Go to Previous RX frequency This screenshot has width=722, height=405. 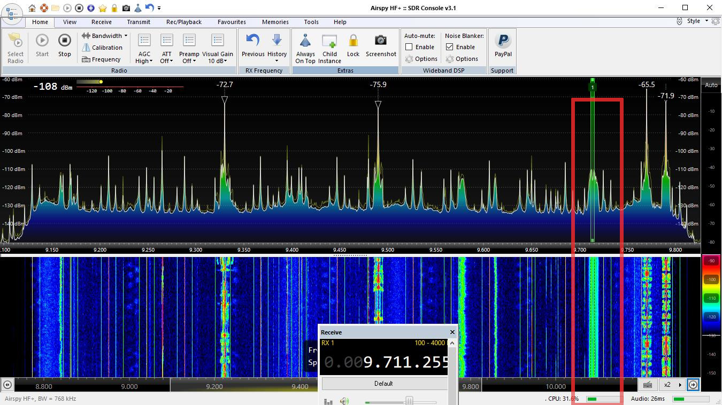pyautogui.click(x=253, y=45)
